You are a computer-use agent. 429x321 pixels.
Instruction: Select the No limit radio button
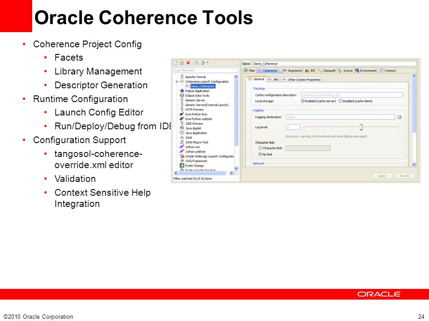260,154
